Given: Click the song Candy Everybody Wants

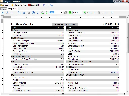Looking at the screenshot, I should tap(23, 43).
